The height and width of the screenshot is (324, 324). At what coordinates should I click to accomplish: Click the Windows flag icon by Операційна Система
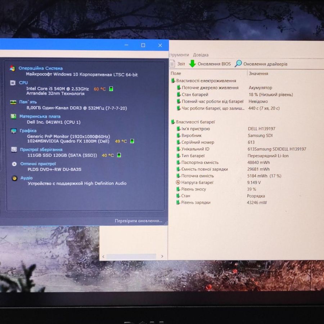point(12,68)
